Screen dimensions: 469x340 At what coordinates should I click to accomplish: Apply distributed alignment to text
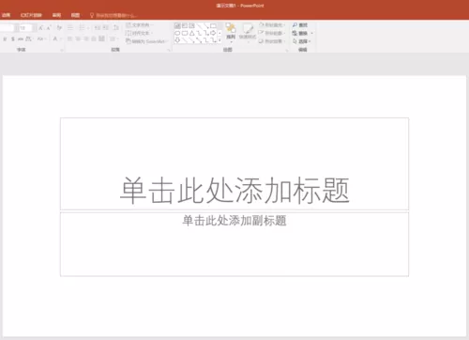[101, 39]
